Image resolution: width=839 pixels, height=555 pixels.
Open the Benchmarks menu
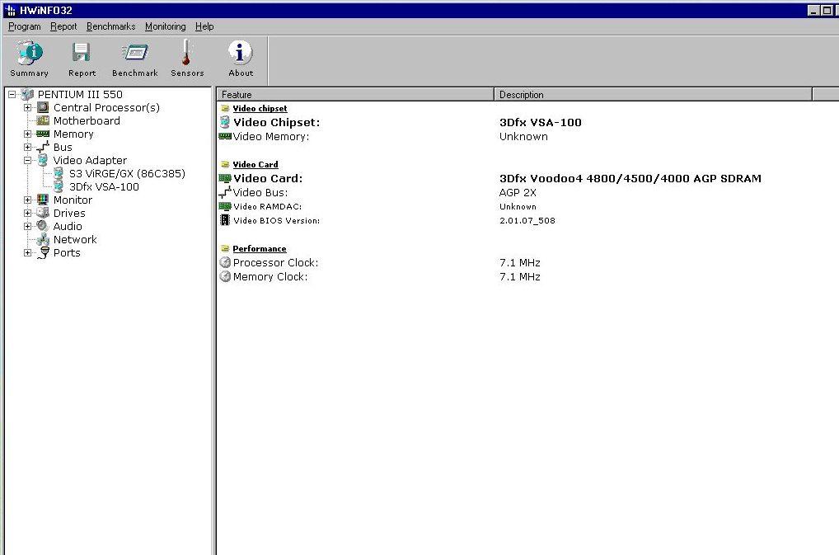[110, 26]
